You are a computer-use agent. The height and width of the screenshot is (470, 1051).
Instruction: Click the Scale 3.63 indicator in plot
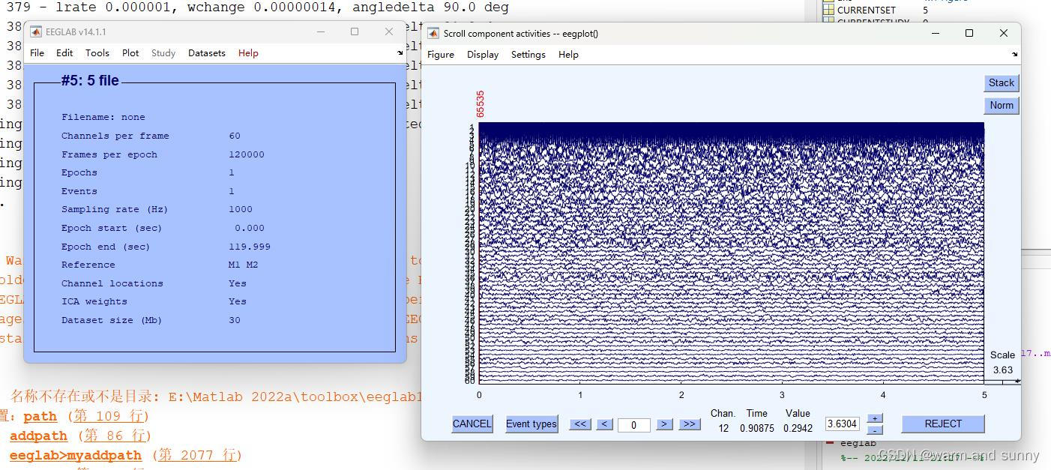point(1002,363)
